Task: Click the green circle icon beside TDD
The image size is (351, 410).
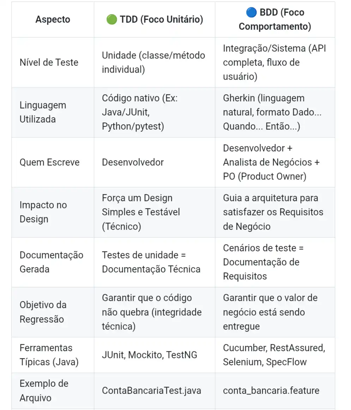Action: pyautogui.click(x=111, y=19)
